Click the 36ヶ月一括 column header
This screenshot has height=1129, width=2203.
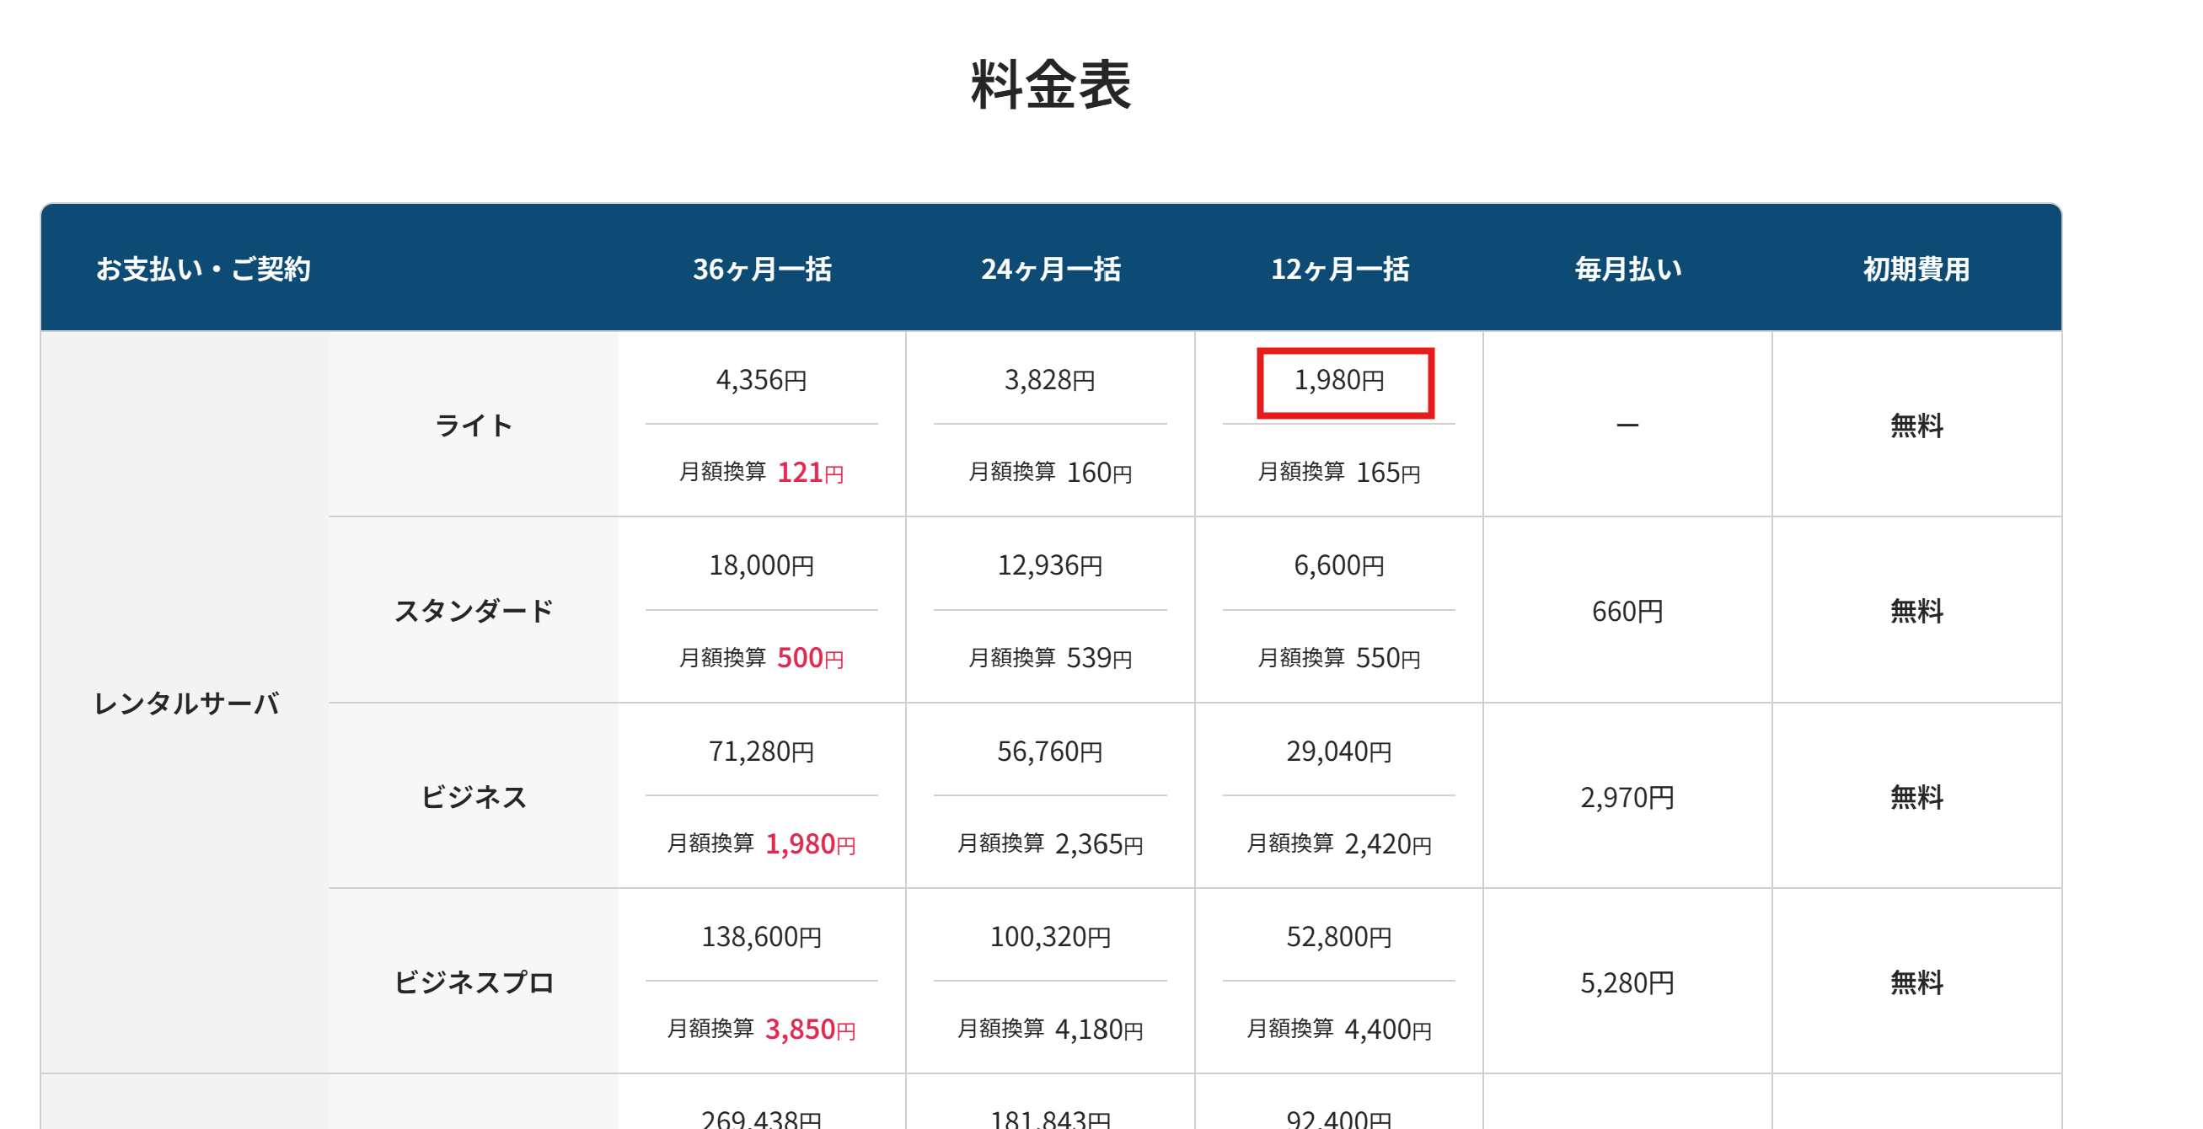point(762,270)
